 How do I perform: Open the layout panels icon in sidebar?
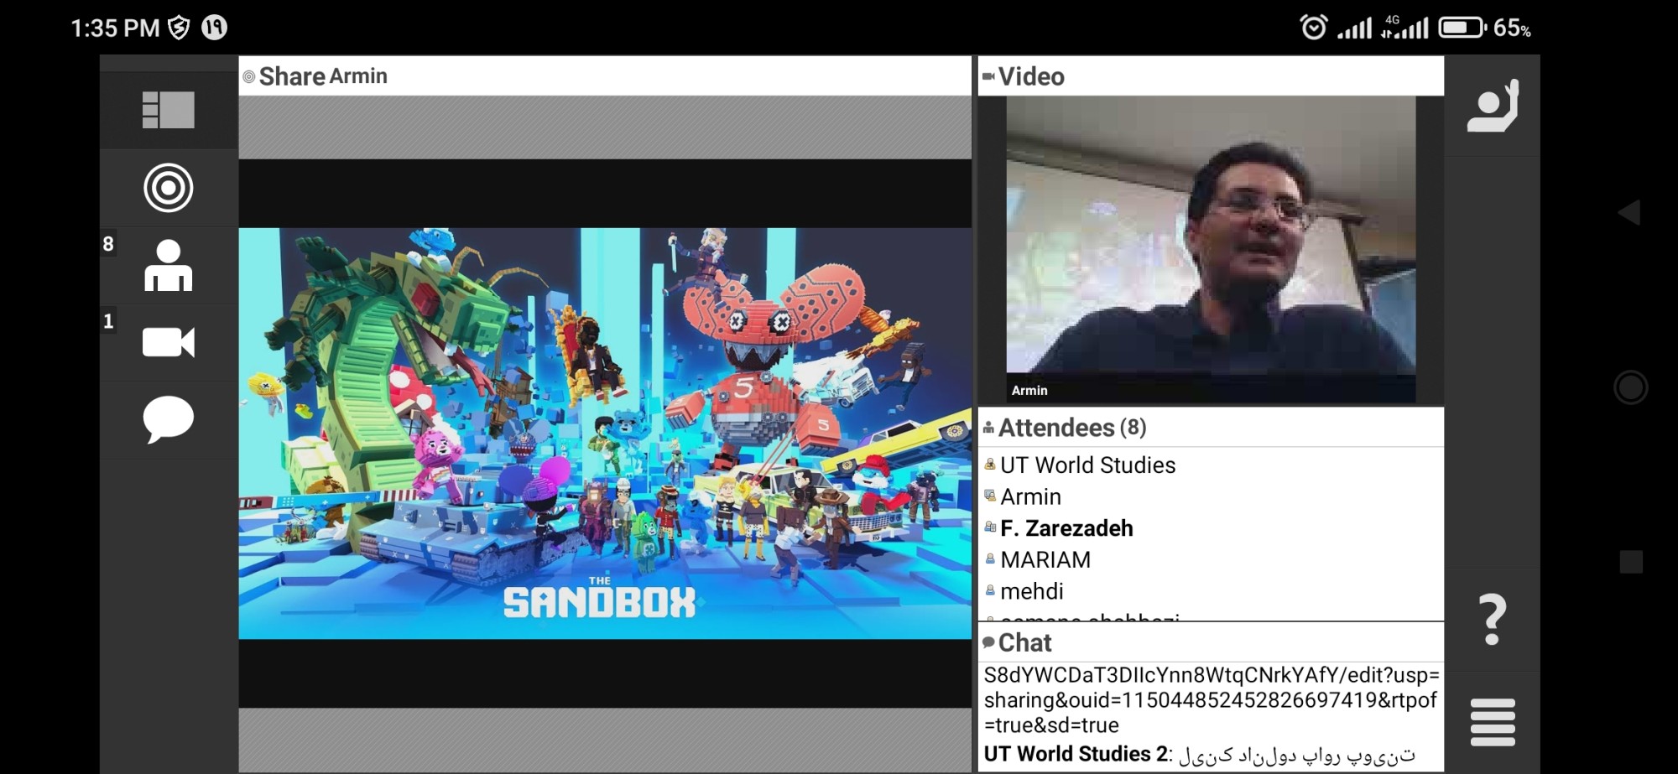168,110
